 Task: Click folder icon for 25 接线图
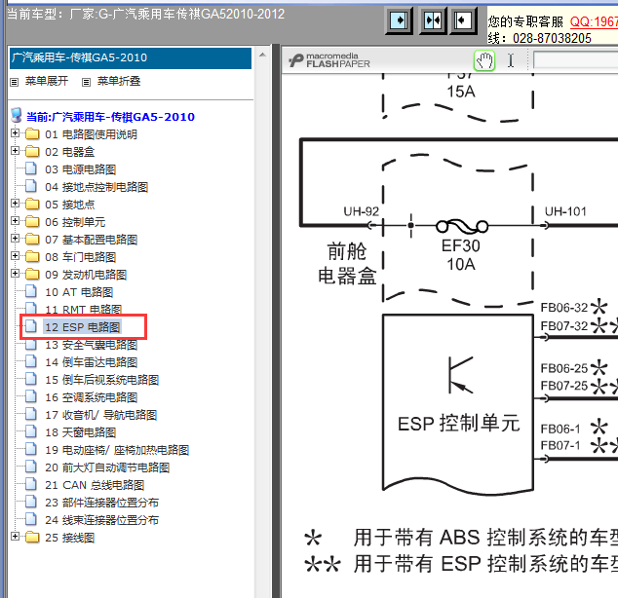[x=32, y=538]
